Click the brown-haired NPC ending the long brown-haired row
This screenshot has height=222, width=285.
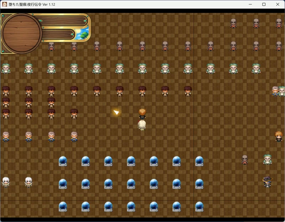pos(188,91)
